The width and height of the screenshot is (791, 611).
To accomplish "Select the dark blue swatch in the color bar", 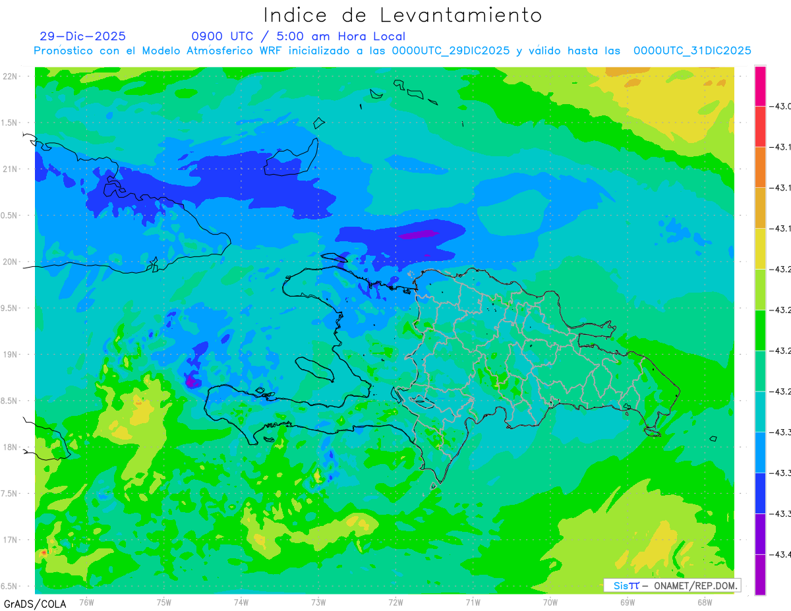I will (760, 493).
